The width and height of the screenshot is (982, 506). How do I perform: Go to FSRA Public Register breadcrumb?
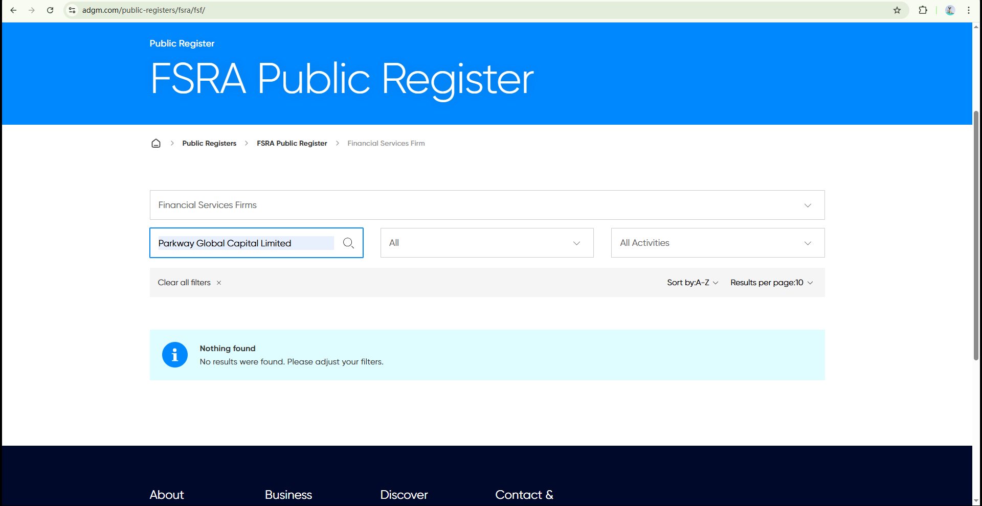(x=292, y=143)
